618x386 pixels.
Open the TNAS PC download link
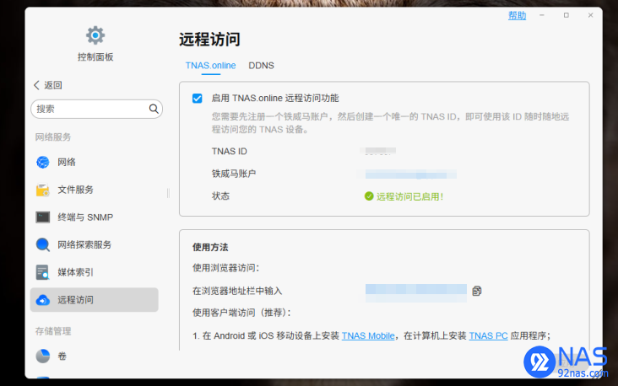point(488,335)
